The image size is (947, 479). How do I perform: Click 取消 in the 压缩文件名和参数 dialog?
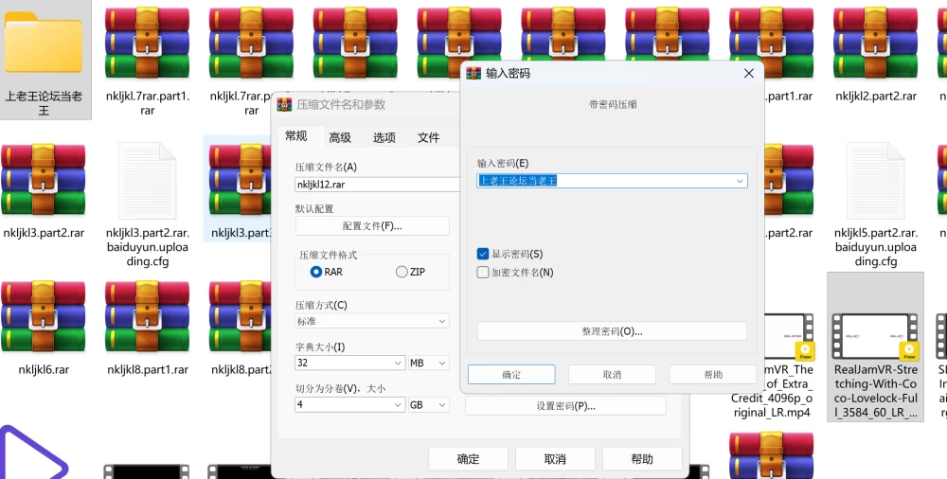click(x=554, y=459)
